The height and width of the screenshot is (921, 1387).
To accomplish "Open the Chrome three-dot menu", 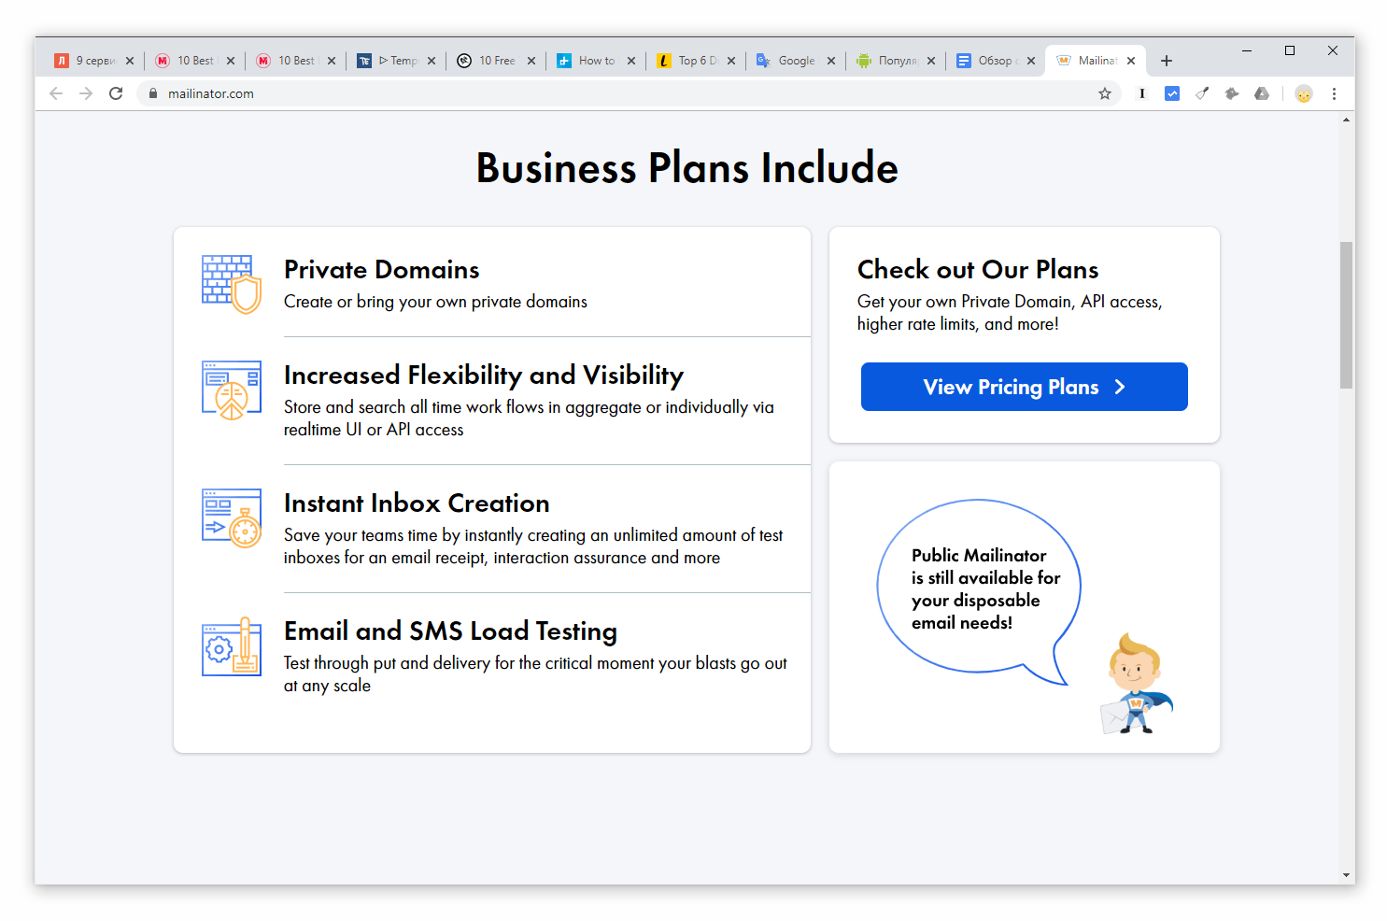I will [1334, 93].
